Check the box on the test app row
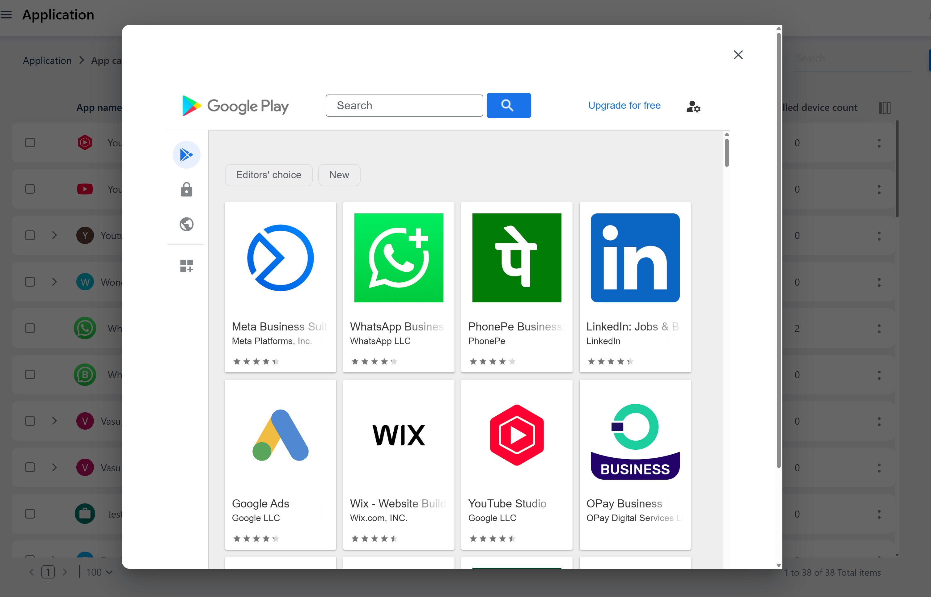This screenshot has height=597, width=931. tap(30, 514)
